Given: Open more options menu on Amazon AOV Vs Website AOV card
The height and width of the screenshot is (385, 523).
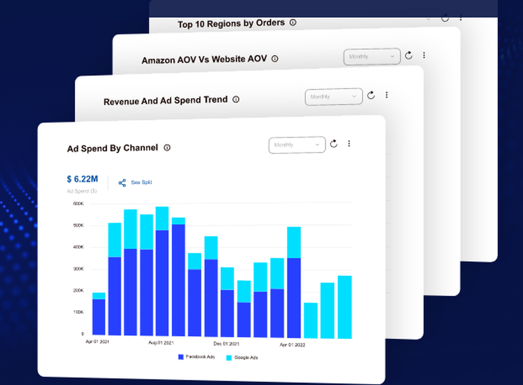Looking at the screenshot, I should 424,55.
